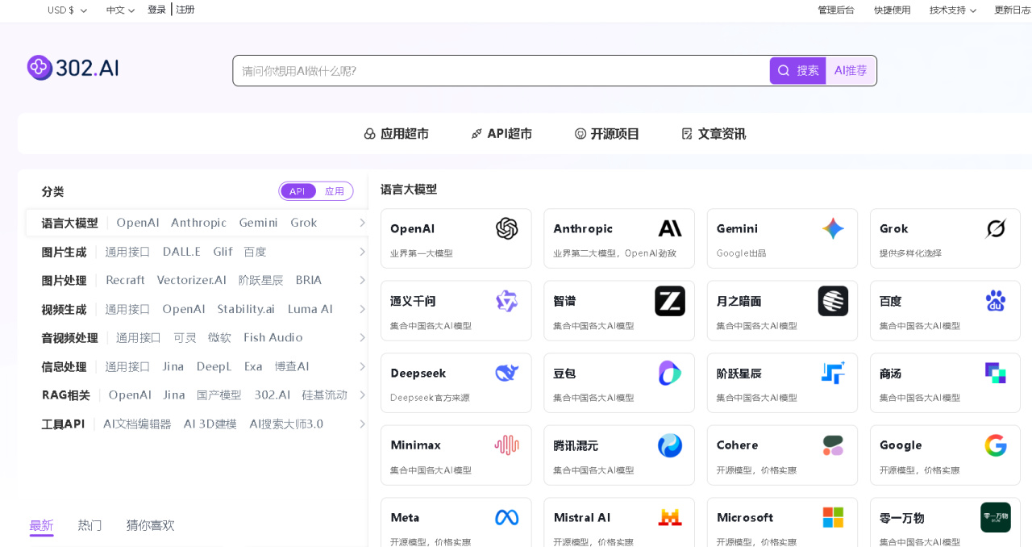Click the 商汤 logo icon
This screenshot has width=1032, height=547.
996,373
